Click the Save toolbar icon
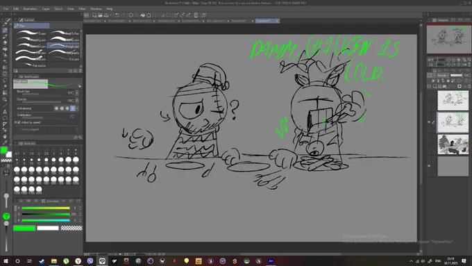This screenshot has height=266, width=472. [x=106, y=15]
